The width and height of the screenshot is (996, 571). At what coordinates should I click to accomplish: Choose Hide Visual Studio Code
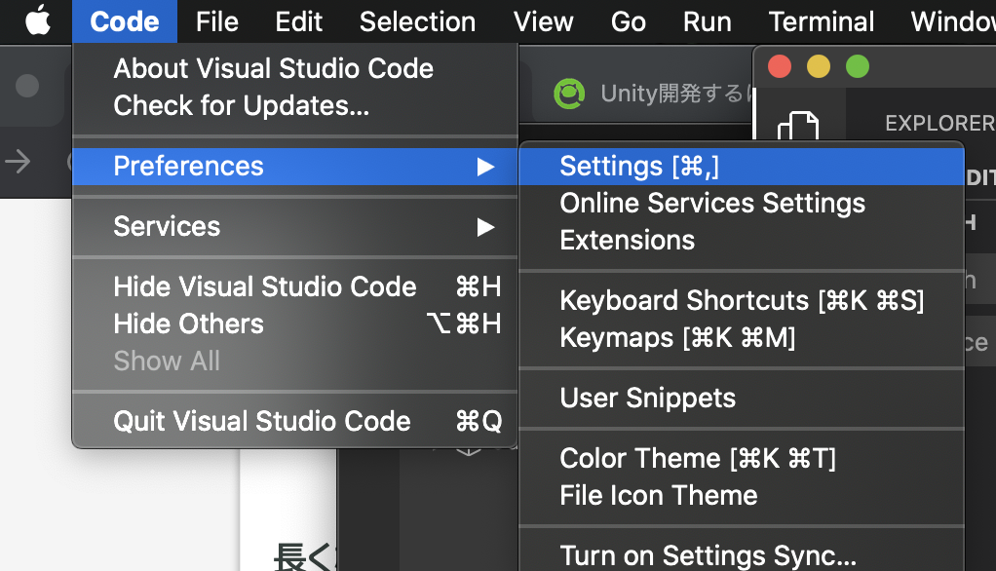coord(294,286)
